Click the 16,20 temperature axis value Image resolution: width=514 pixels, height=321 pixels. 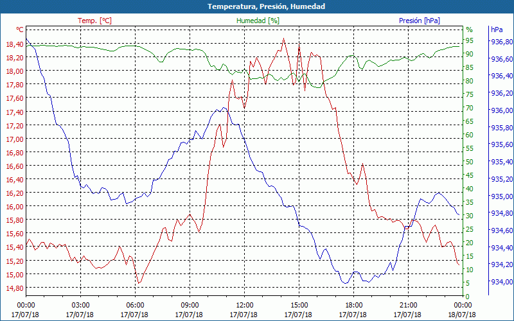click(x=14, y=193)
